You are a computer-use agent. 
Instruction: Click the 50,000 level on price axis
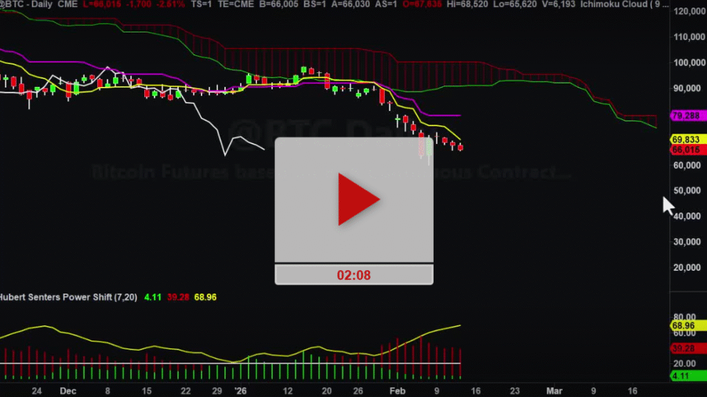point(690,191)
